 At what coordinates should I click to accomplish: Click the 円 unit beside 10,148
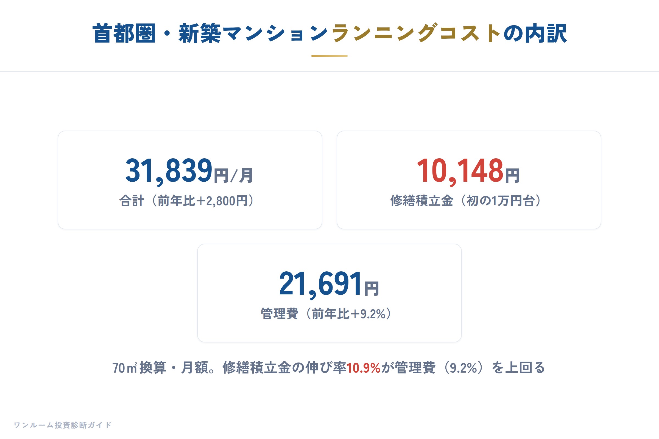click(x=512, y=176)
